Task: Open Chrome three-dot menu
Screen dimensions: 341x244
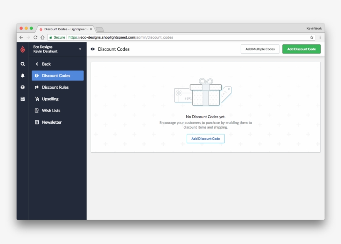Action: (320, 37)
